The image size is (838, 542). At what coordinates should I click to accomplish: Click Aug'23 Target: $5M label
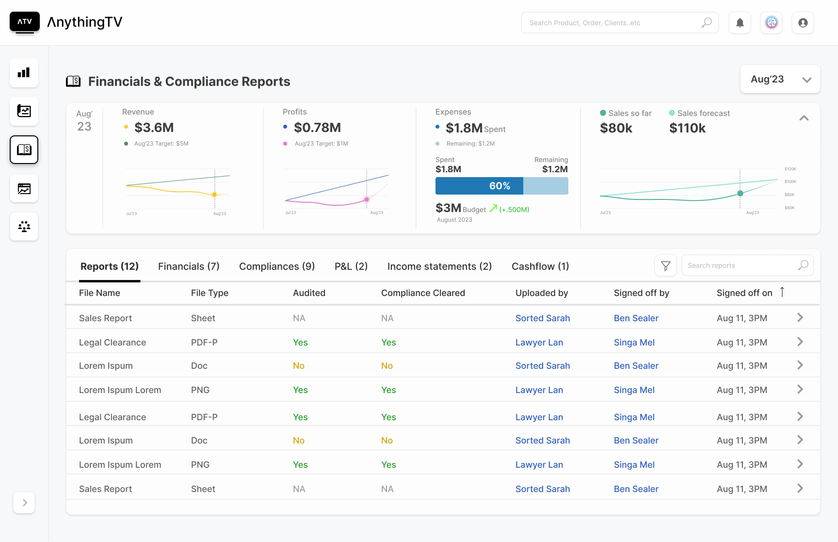pyautogui.click(x=161, y=144)
